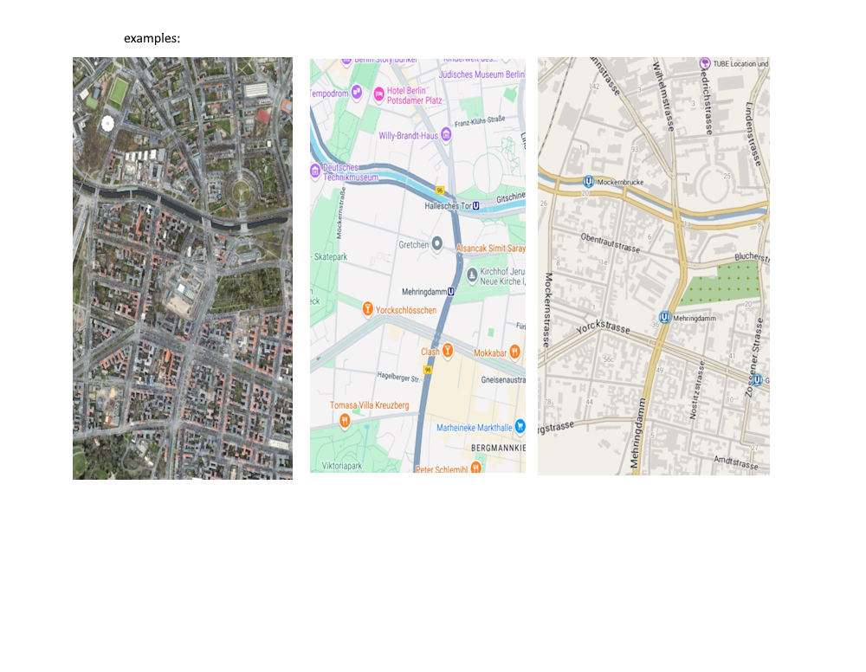Image resolution: width=866 pixels, height=672 pixels.
Task: Click the pink Hotel Berlin Potsdamer Platz marker
Action: point(379,95)
